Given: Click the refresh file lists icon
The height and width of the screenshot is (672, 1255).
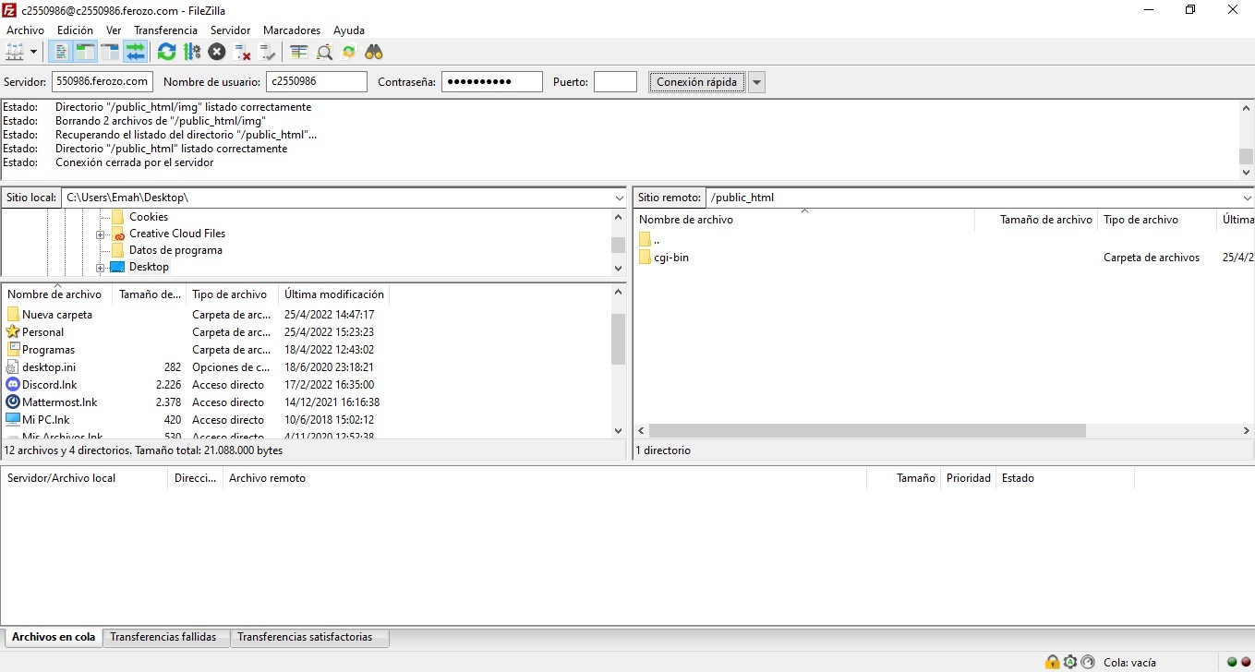Looking at the screenshot, I should click(166, 52).
